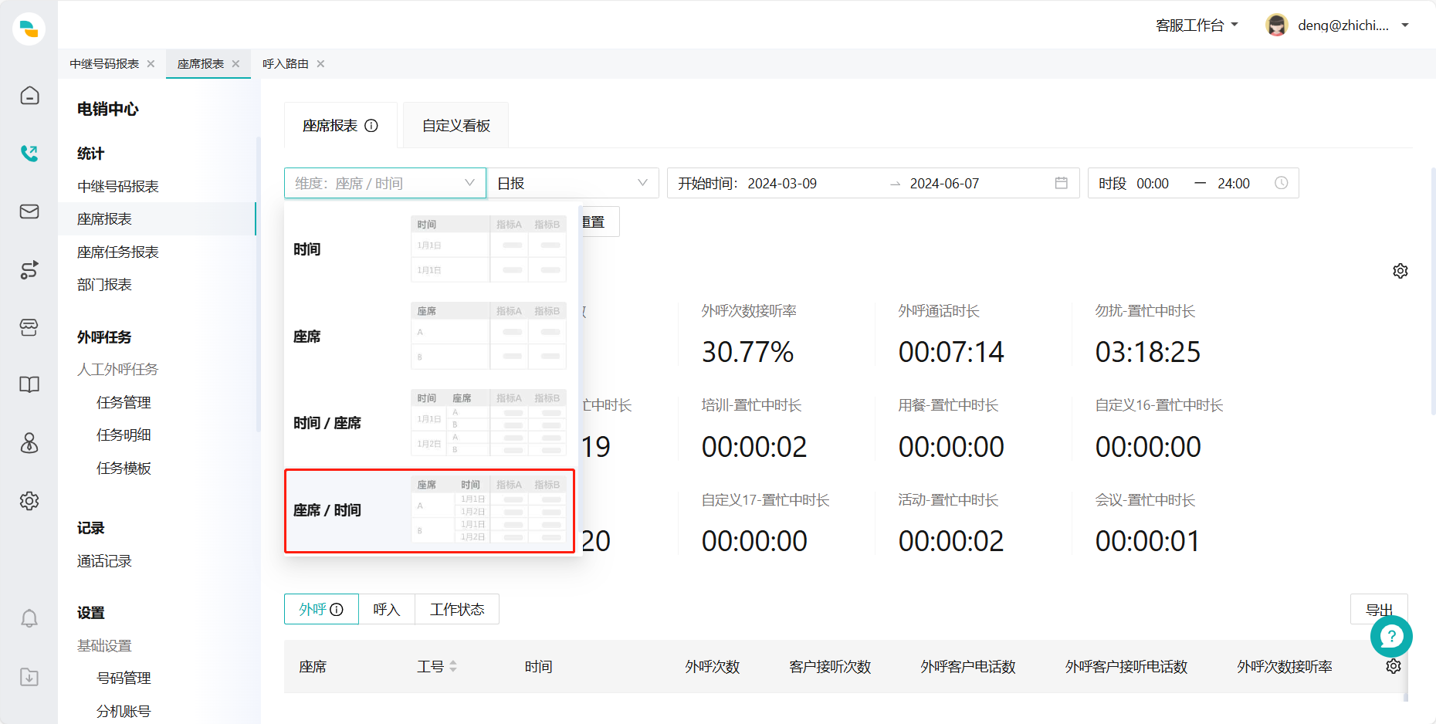
Task: Switch to the 中继号码报表 page tab
Action: (104, 64)
